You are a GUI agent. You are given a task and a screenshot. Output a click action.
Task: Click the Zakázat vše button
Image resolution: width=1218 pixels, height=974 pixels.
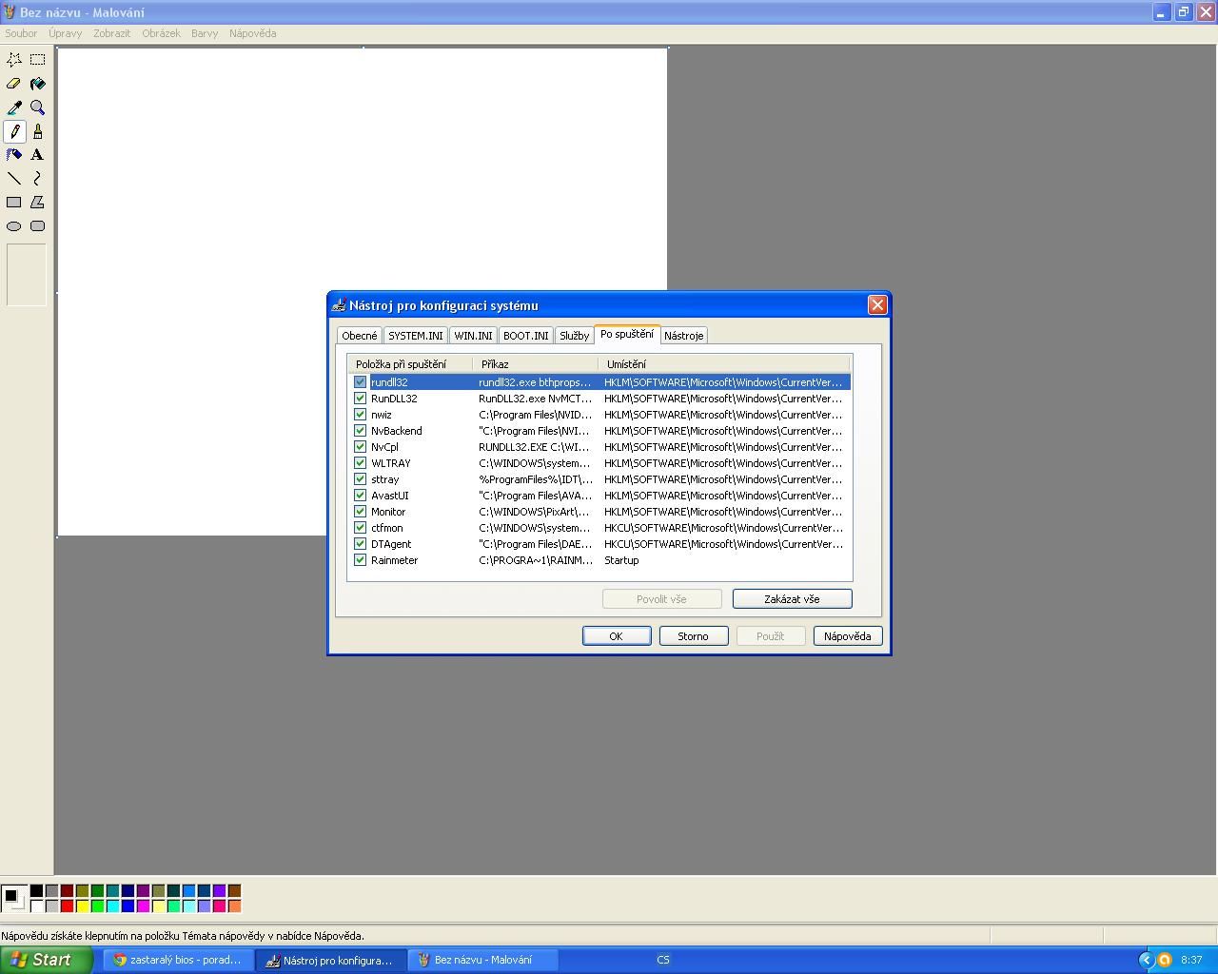click(793, 599)
